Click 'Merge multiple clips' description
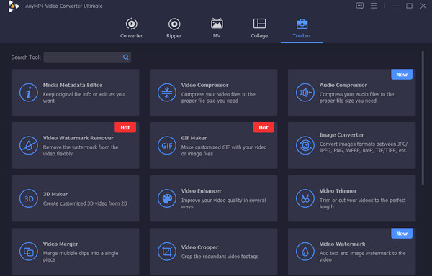This screenshot has height=276, width=432. coord(81,256)
